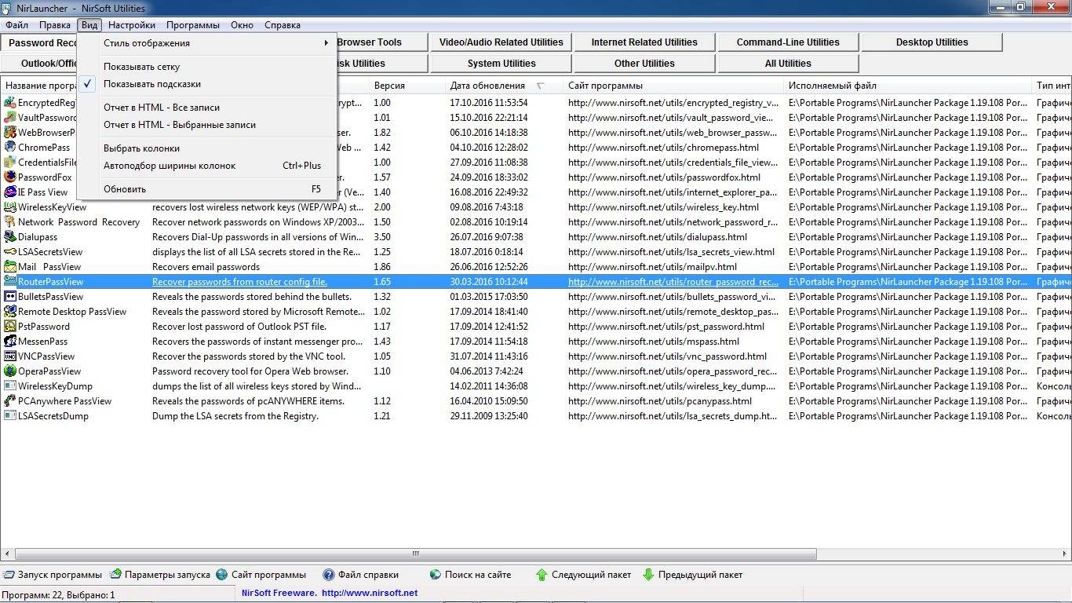
Task: Click the LSASecretsView icon
Action: pyautogui.click(x=10, y=251)
